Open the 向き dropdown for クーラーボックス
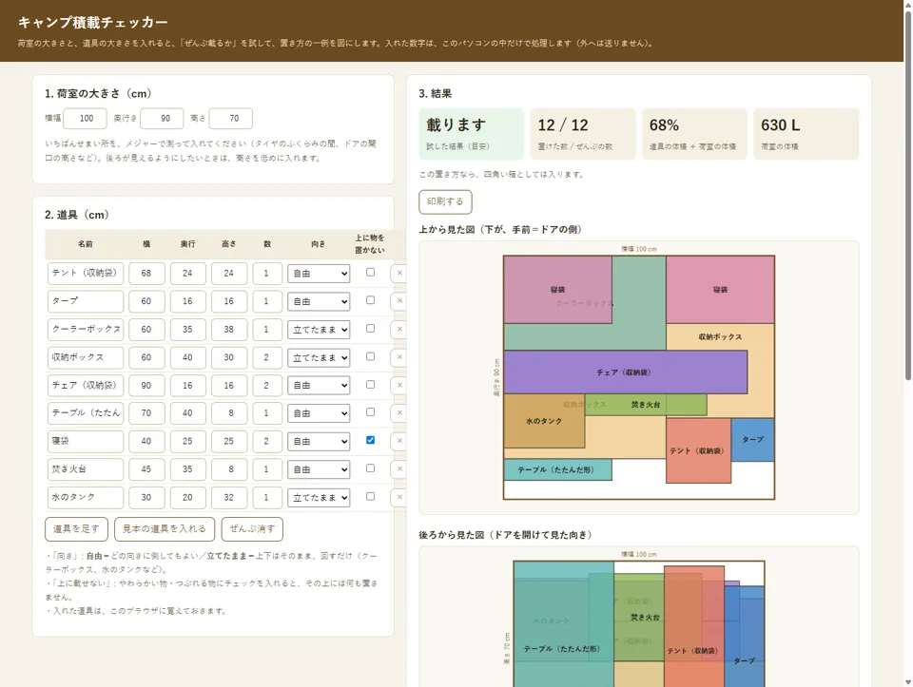913x687 pixels. point(319,330)
